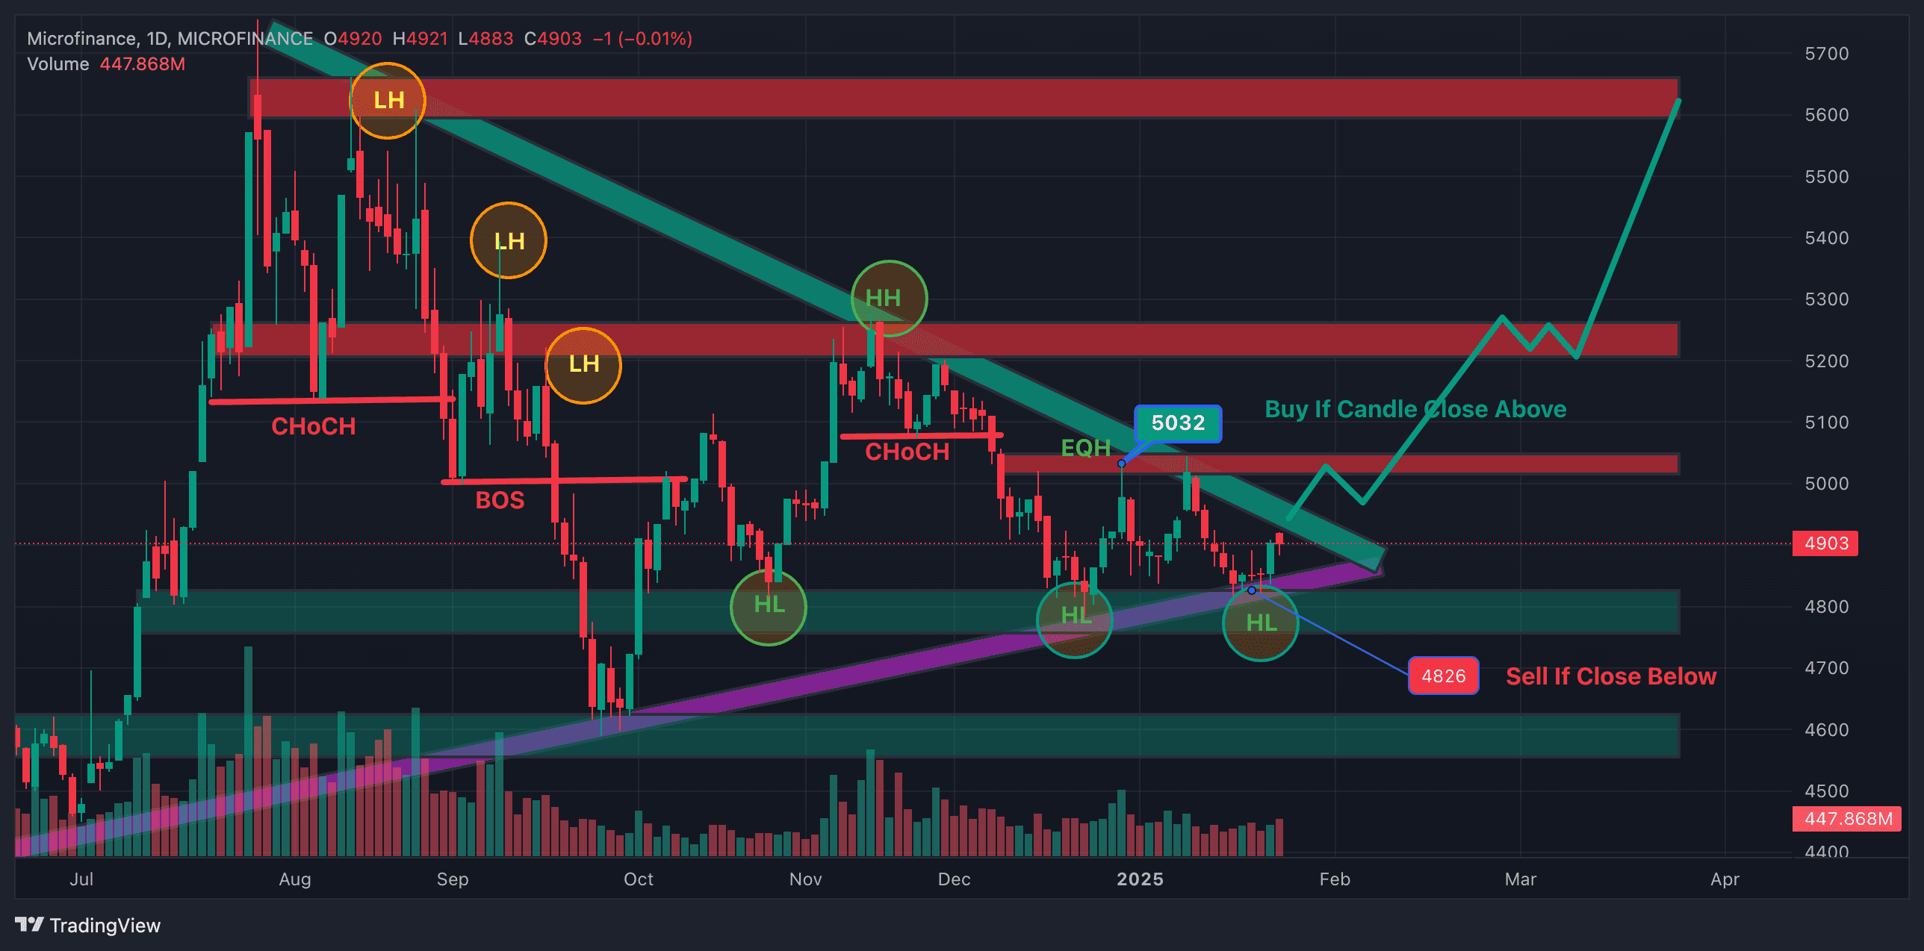Select the EQH annotation label

(x=1085, y=448)
